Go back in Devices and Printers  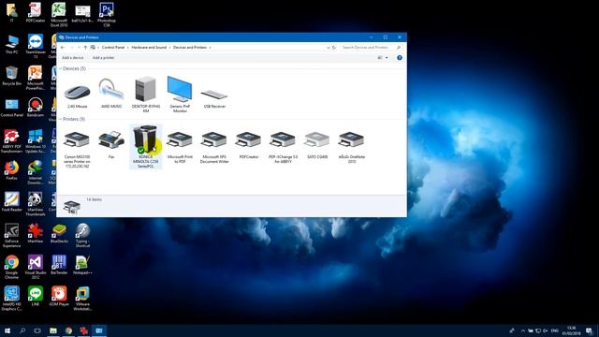[x=63, y=48]
